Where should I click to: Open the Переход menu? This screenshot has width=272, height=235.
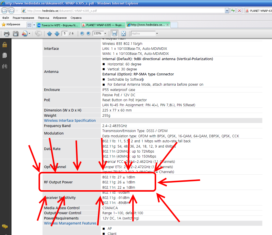[x=44, y=18]
